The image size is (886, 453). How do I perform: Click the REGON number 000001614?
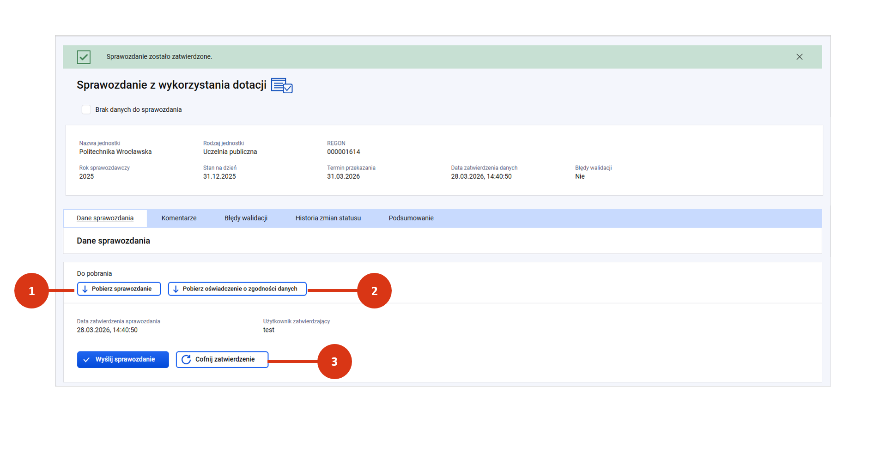click(343, 152)
